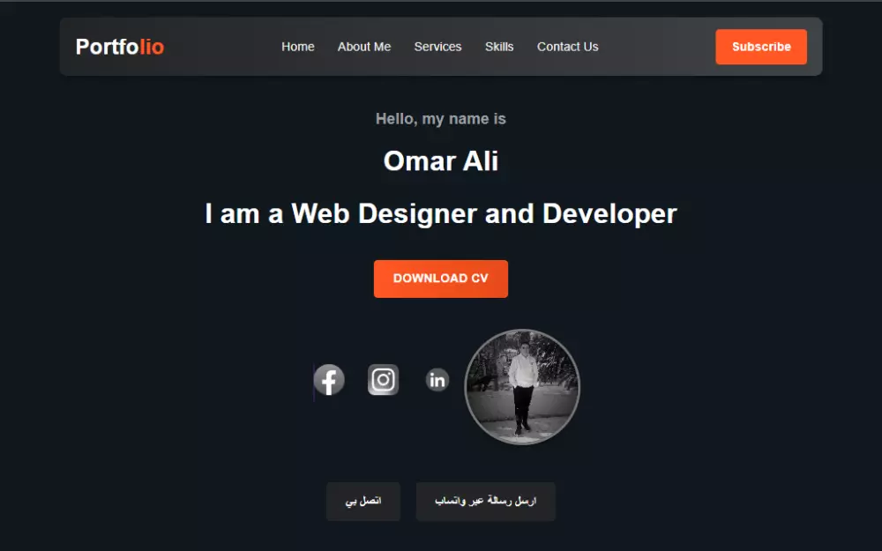Select the ارسل رسالة عبر واتساب button
This screenshot has height=551, width=882.
(485, 501)
